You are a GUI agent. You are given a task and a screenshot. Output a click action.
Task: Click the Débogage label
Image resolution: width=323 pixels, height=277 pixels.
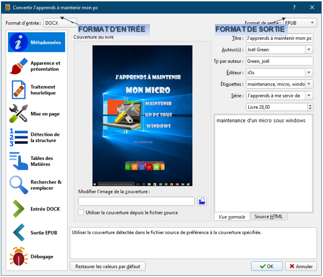(42, 257)
